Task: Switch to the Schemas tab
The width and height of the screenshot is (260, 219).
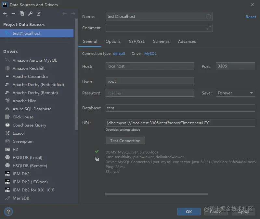Action: pyautogui.click(x=161, y=42)
